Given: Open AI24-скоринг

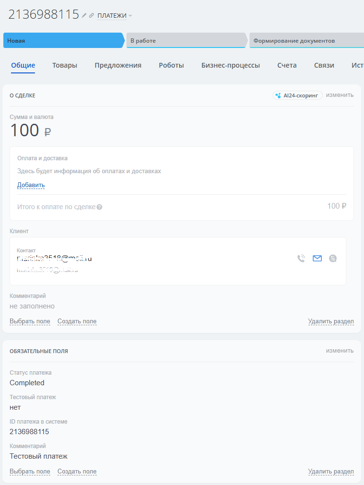Looking at the screenshot, I should pos(297,95).
